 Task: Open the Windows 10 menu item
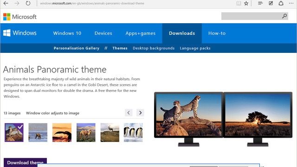(x=67, y=33)
